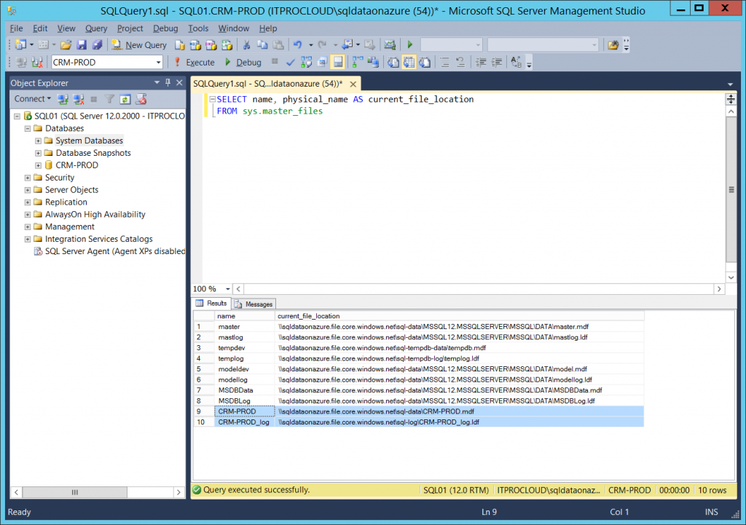Click the Execute button
746x525 pixels.
[x=194, y=63]
